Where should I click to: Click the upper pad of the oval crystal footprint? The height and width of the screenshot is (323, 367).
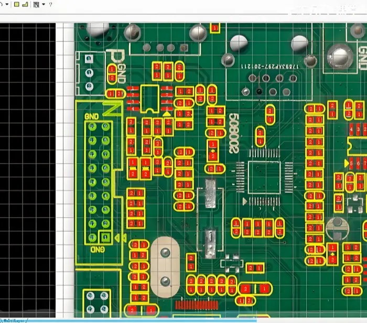click(166, 254)
